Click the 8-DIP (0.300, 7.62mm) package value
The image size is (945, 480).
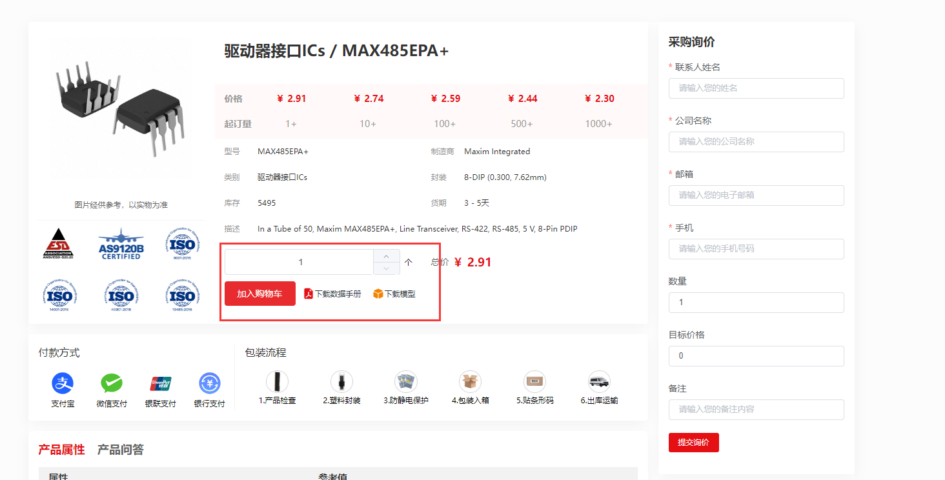click(505, 177)
